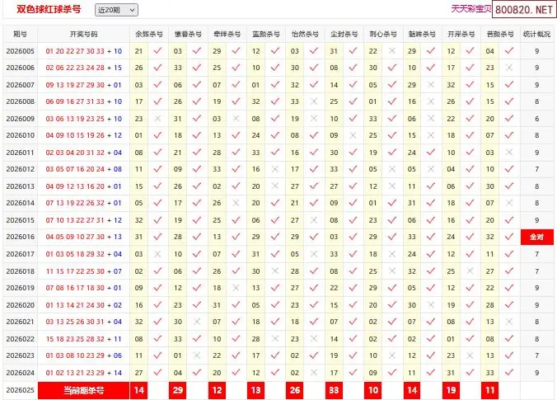Click the 天天彩宝贝 link at top right

click(x=470, y=9)
